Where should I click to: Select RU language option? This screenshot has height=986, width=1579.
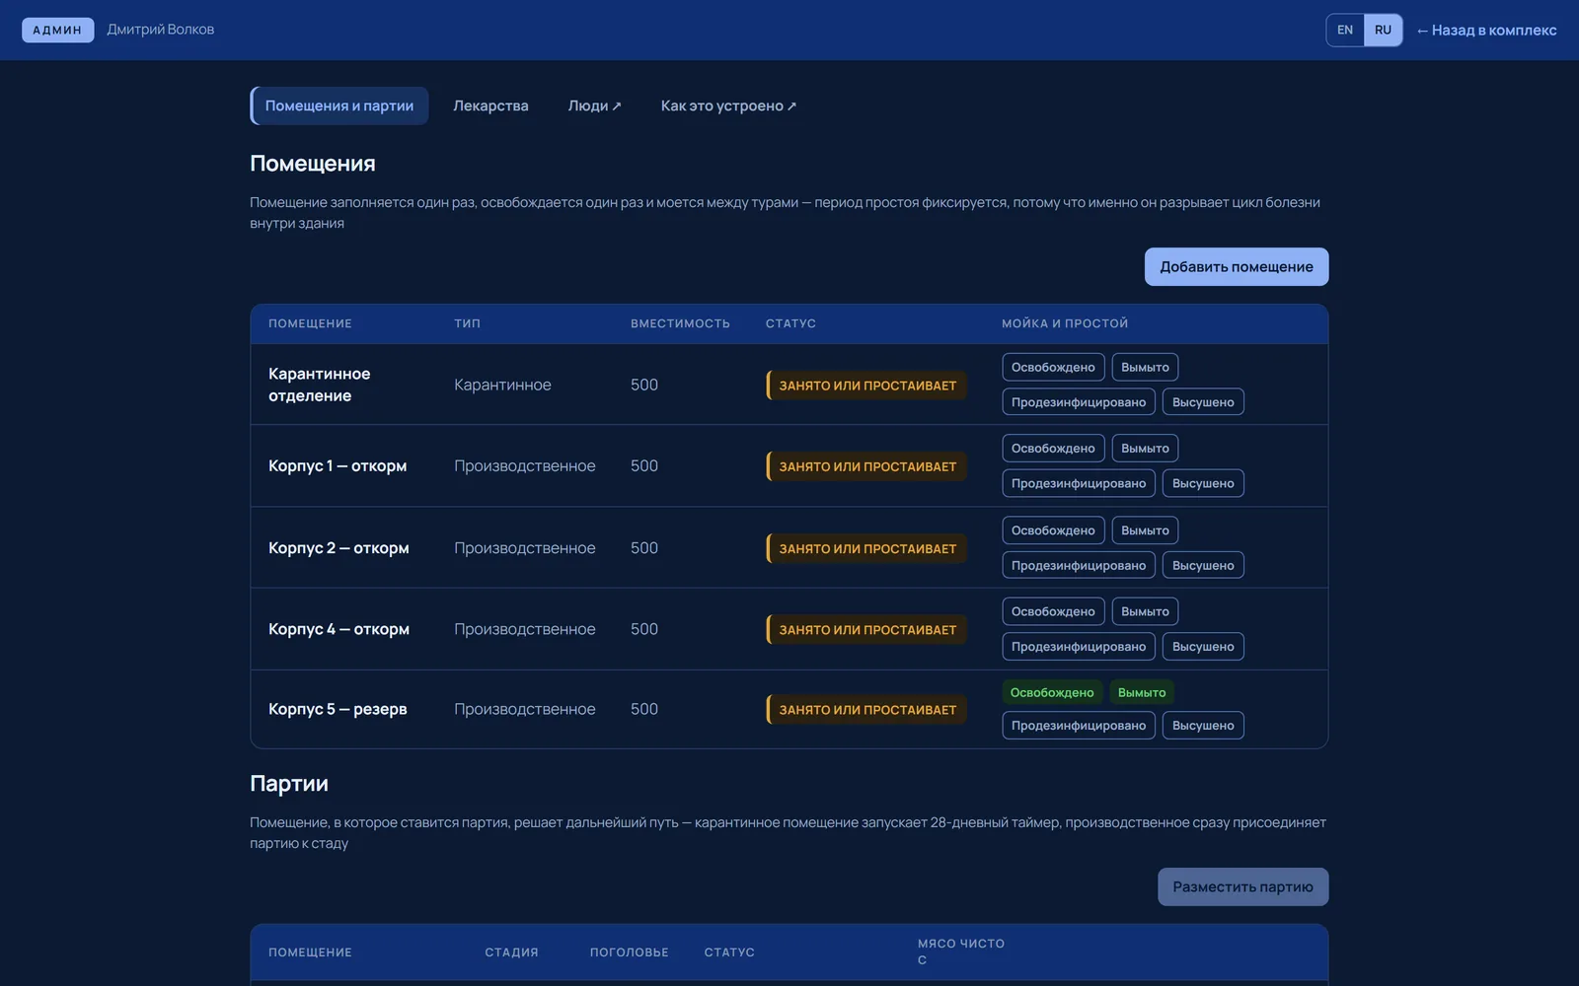click(1383, 30)
